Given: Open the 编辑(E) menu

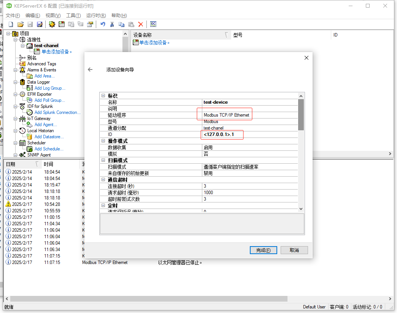Looking at the screenshot, I should click(33, 16).
